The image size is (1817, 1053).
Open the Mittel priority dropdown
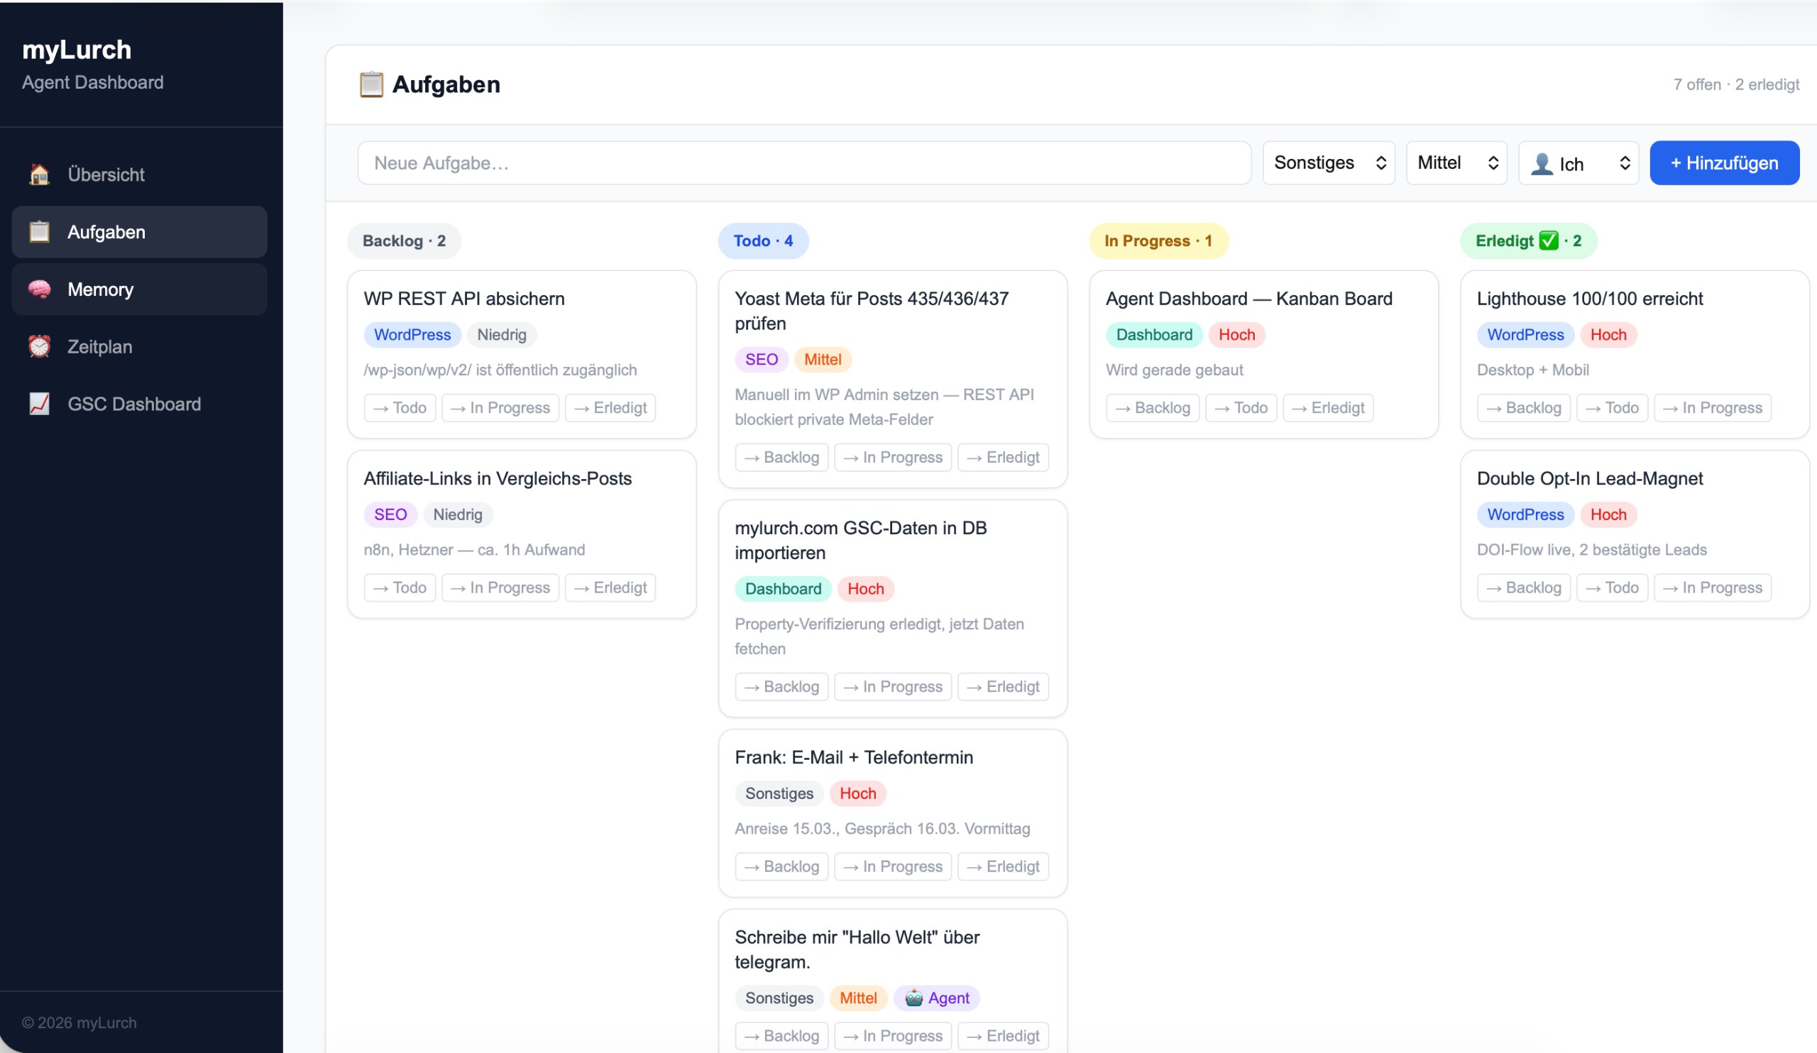(x=1455, y=163)
